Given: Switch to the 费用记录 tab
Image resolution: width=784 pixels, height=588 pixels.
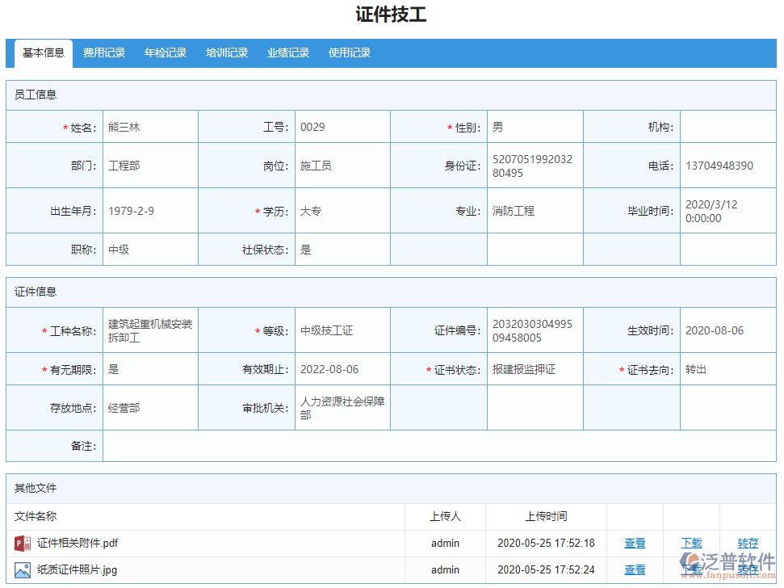Looking at the screenshot, I should click(x=104, y=53).
